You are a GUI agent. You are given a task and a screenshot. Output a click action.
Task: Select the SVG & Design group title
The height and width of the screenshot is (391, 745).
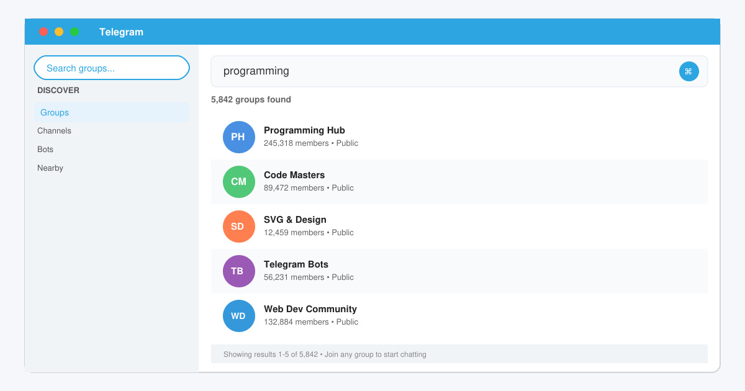[295, 220]
